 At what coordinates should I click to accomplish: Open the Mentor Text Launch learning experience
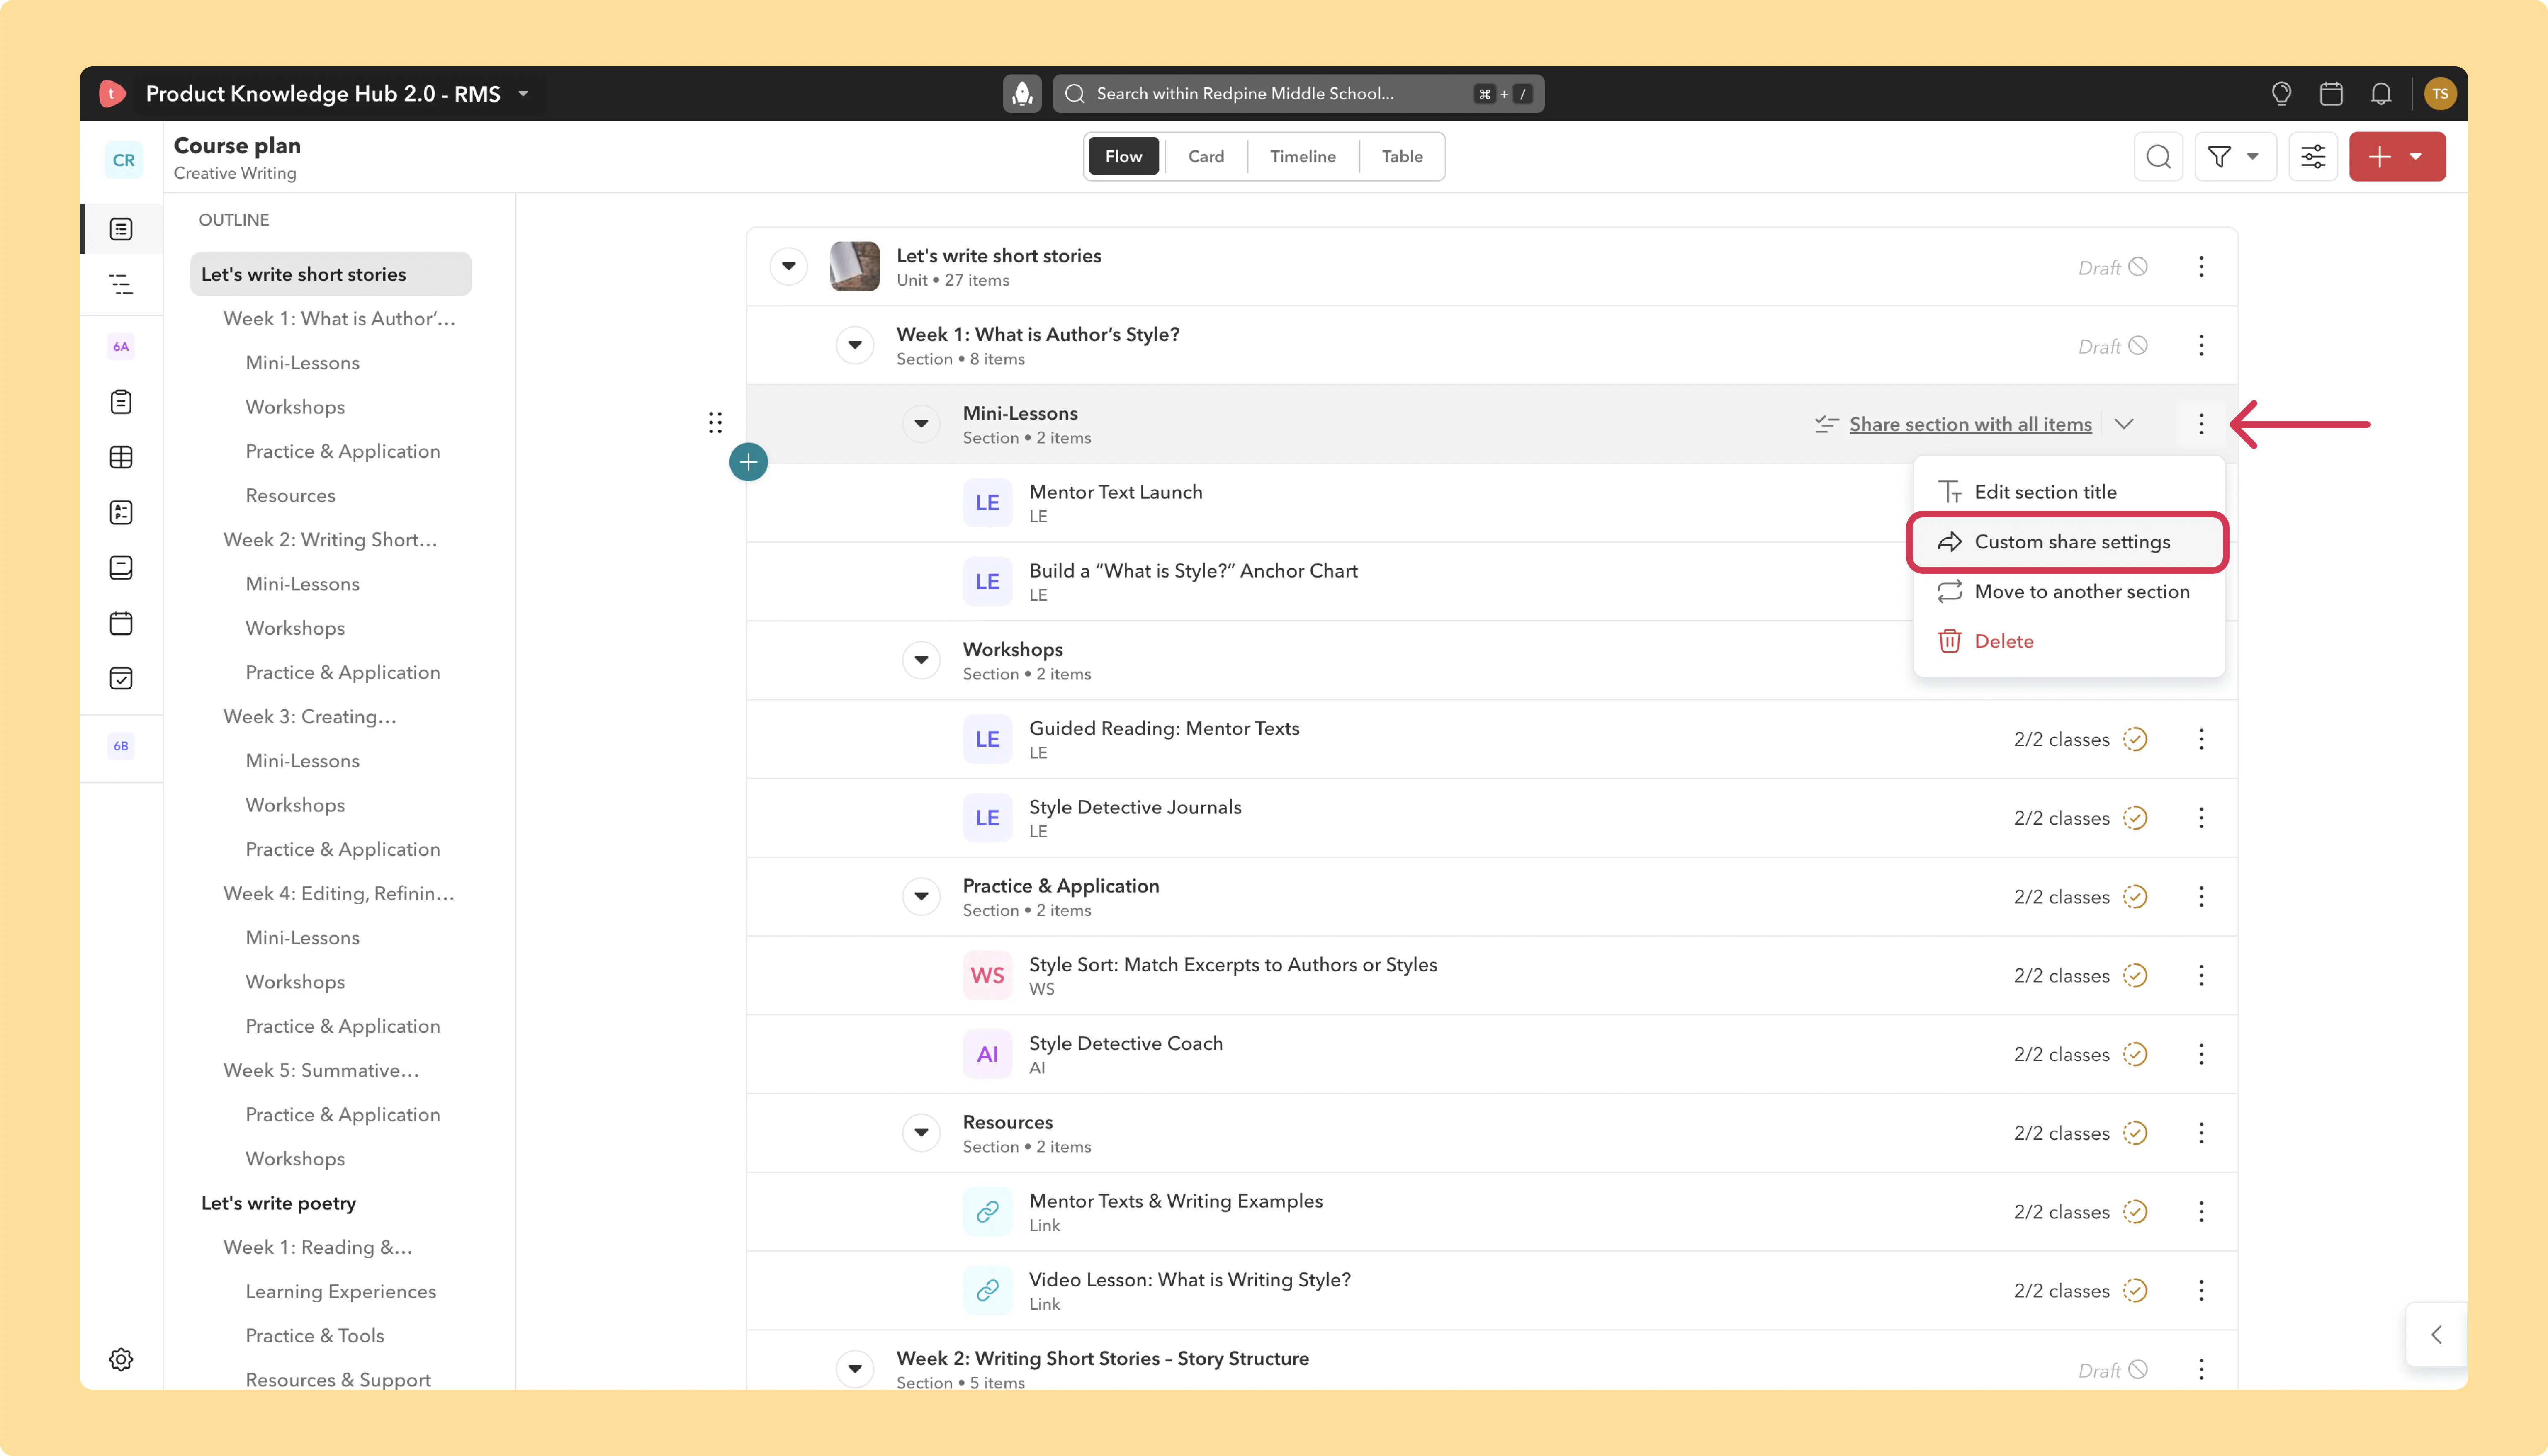[x=1115, y=492]
